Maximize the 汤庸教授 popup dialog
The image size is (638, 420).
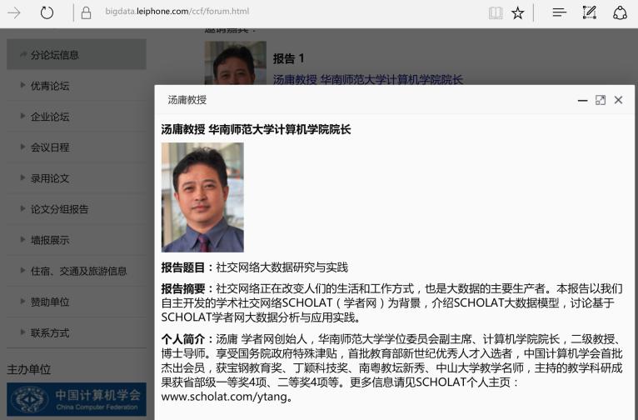coord(601,100)
